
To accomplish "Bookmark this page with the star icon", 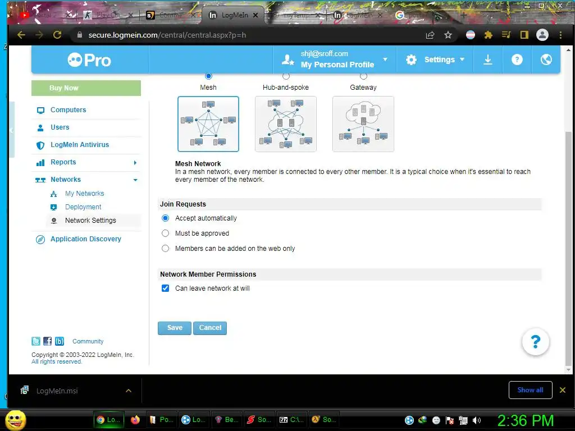I will point(448,35).
